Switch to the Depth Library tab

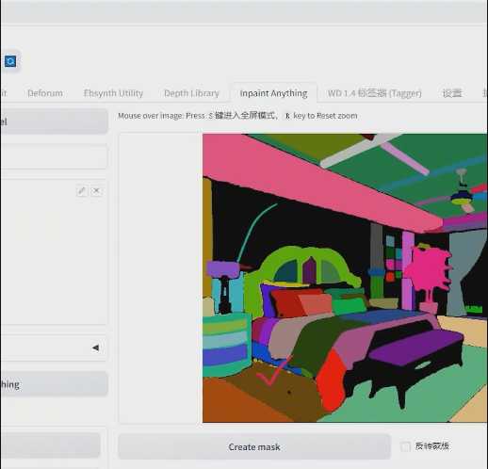click(x=191, y=93)
